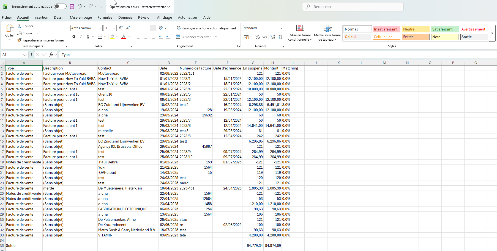Switch to the Révision tab
The height and width of the screenshot is (251, 497).
145,17
